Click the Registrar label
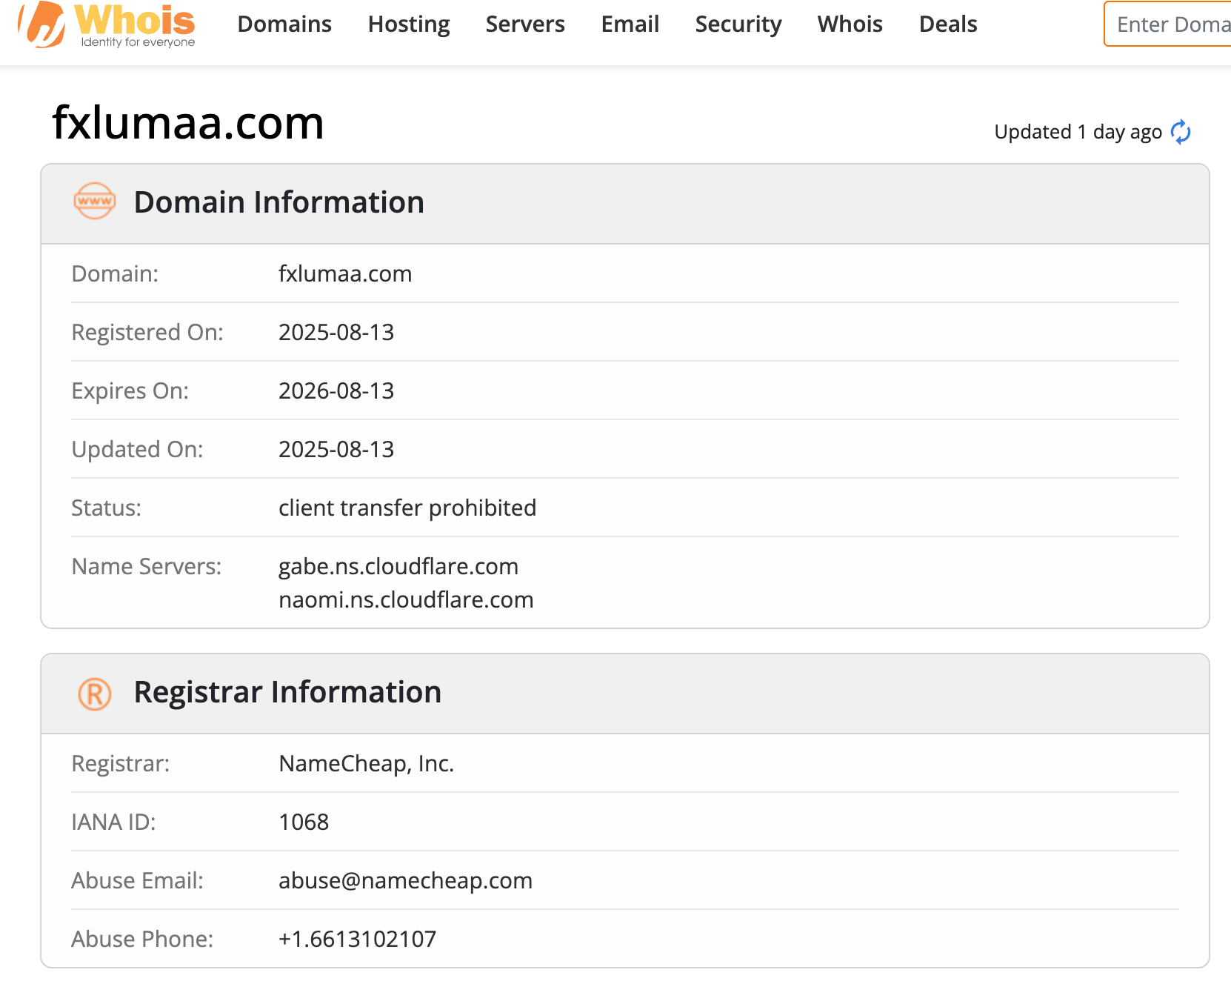1231x984 pixels. point(121,764)
